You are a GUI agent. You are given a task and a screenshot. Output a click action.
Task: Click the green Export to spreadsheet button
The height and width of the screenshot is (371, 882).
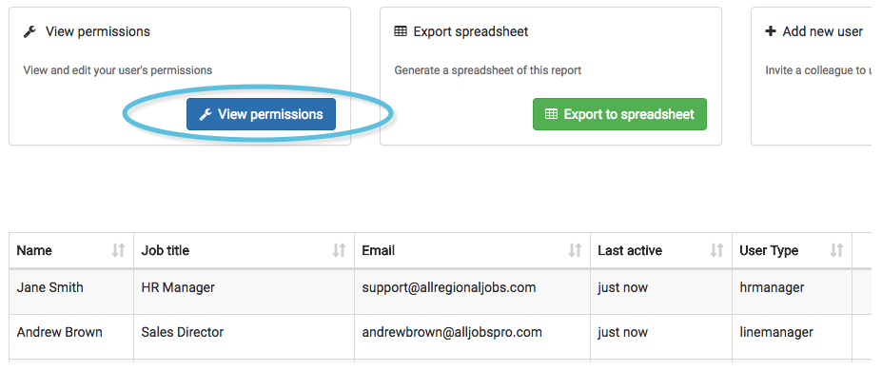point(620,114)
